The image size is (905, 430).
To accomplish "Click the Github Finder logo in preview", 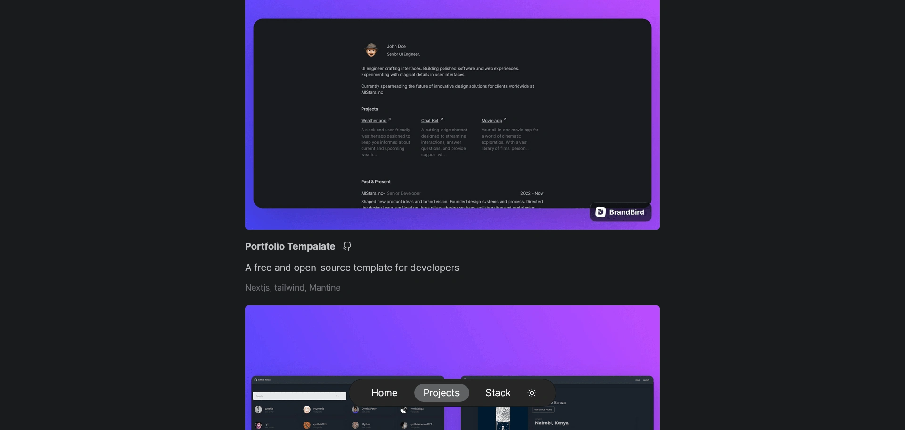I will 263,380.
